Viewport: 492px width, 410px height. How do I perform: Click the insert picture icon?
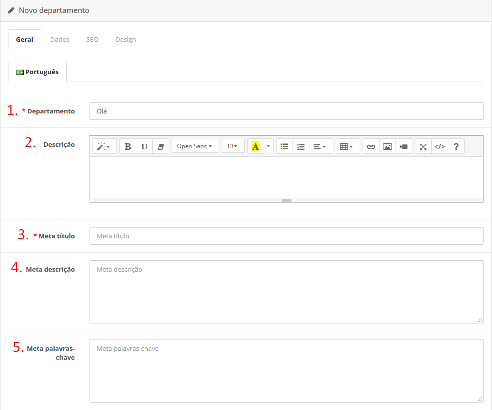388,146
